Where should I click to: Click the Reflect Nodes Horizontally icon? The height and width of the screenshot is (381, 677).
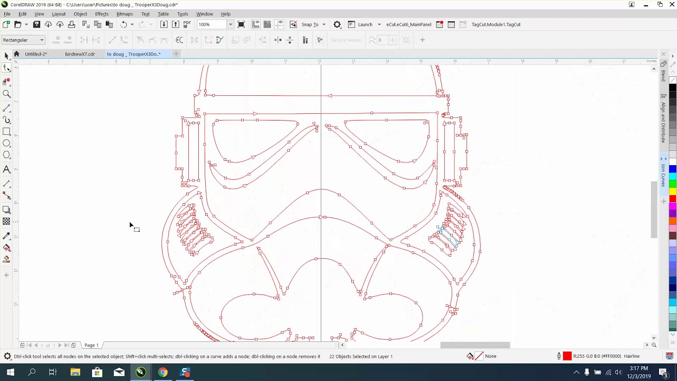click(278, 40)
